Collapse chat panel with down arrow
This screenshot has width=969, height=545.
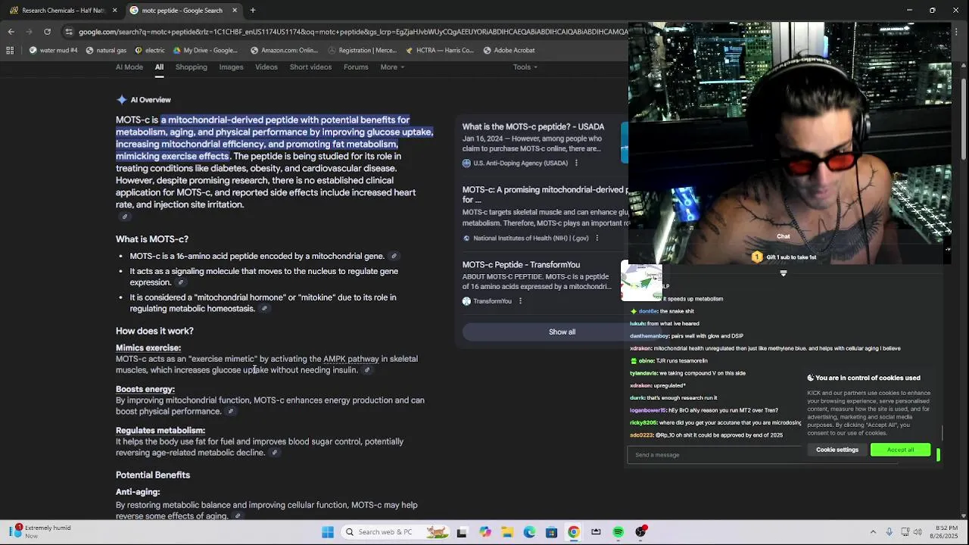[784, 273]
